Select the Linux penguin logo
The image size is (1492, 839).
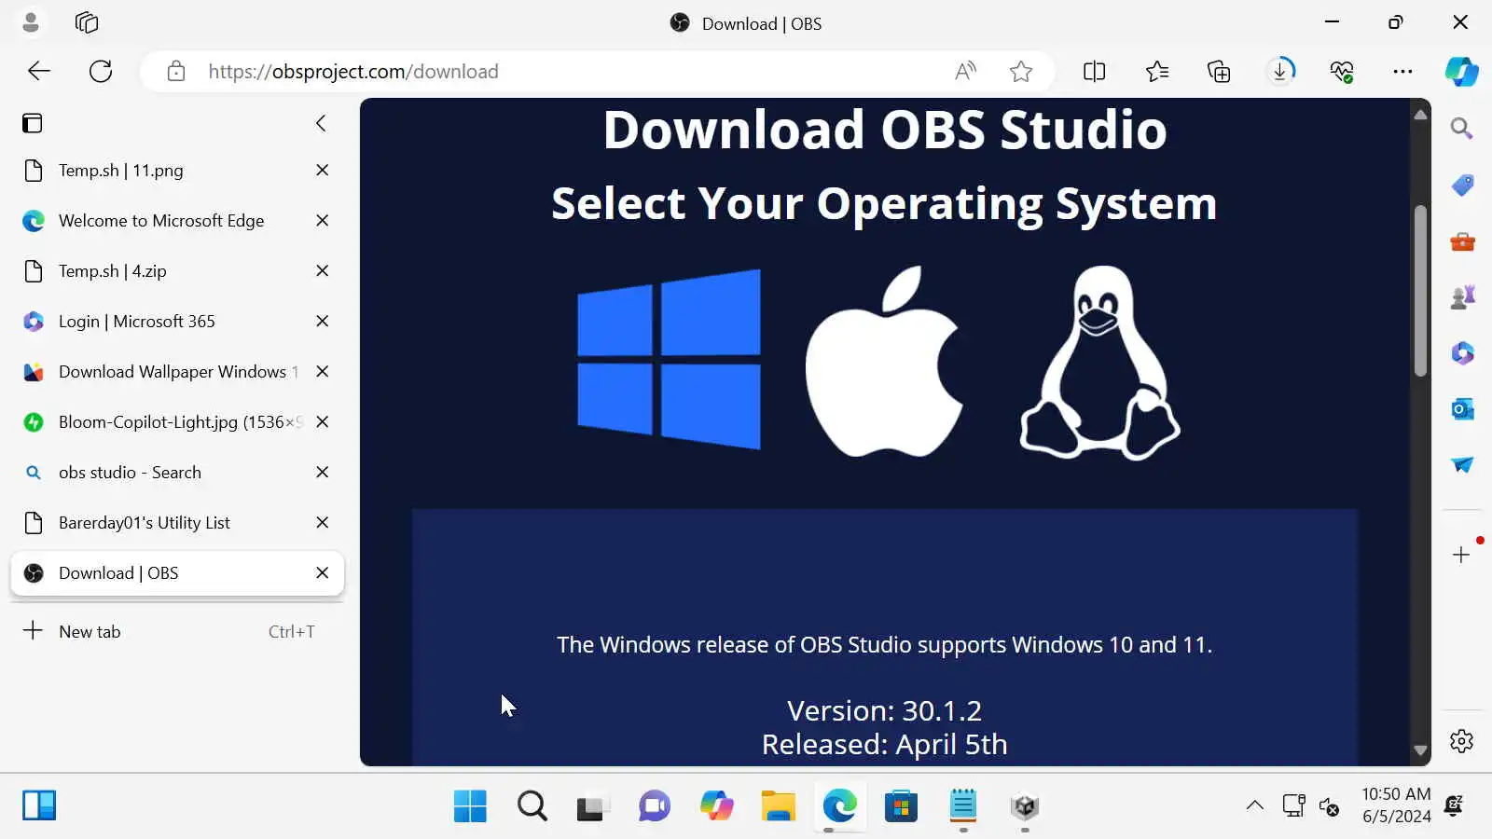click(x=1099, y=363)
